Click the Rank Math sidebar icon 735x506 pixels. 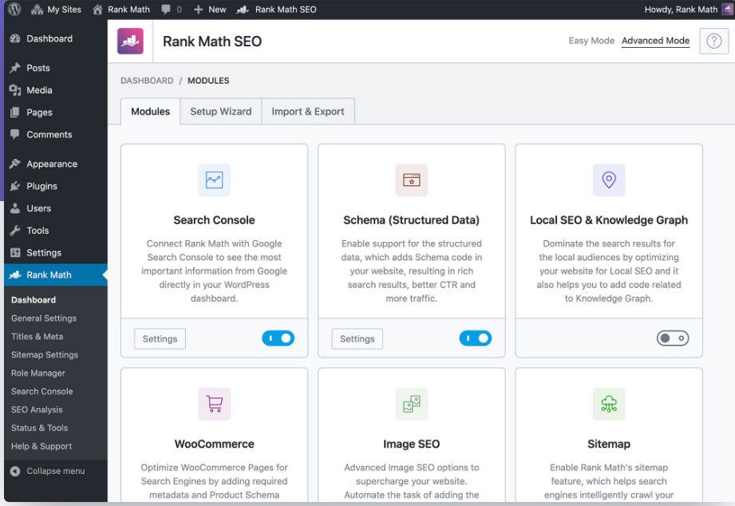click(x=15, y=275)
